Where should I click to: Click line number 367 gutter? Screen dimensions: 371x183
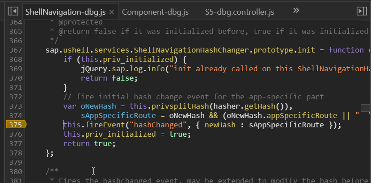point(15,50)
